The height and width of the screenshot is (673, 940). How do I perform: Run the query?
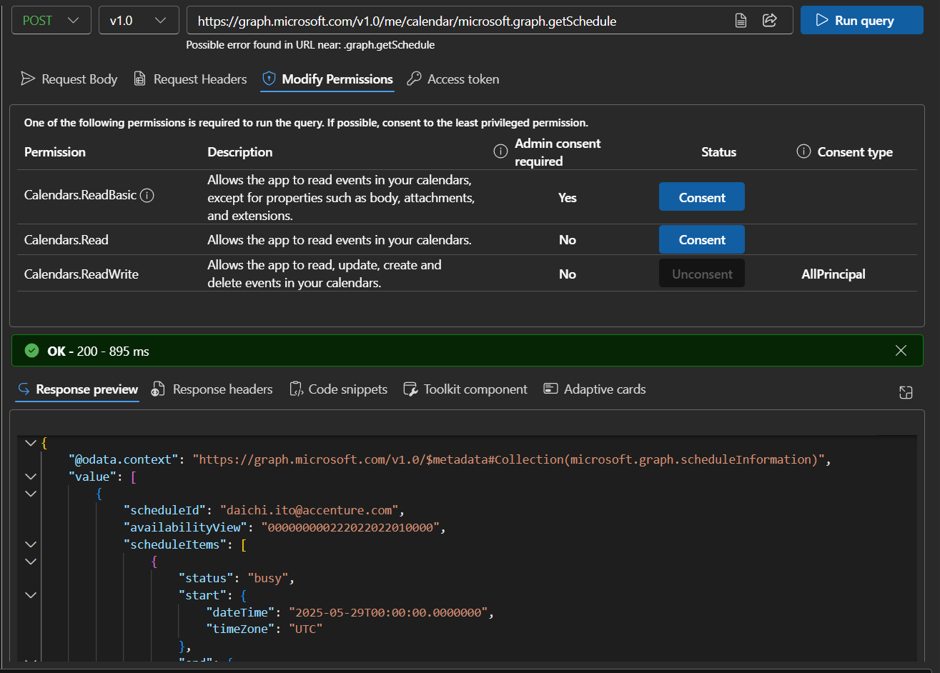861,21
